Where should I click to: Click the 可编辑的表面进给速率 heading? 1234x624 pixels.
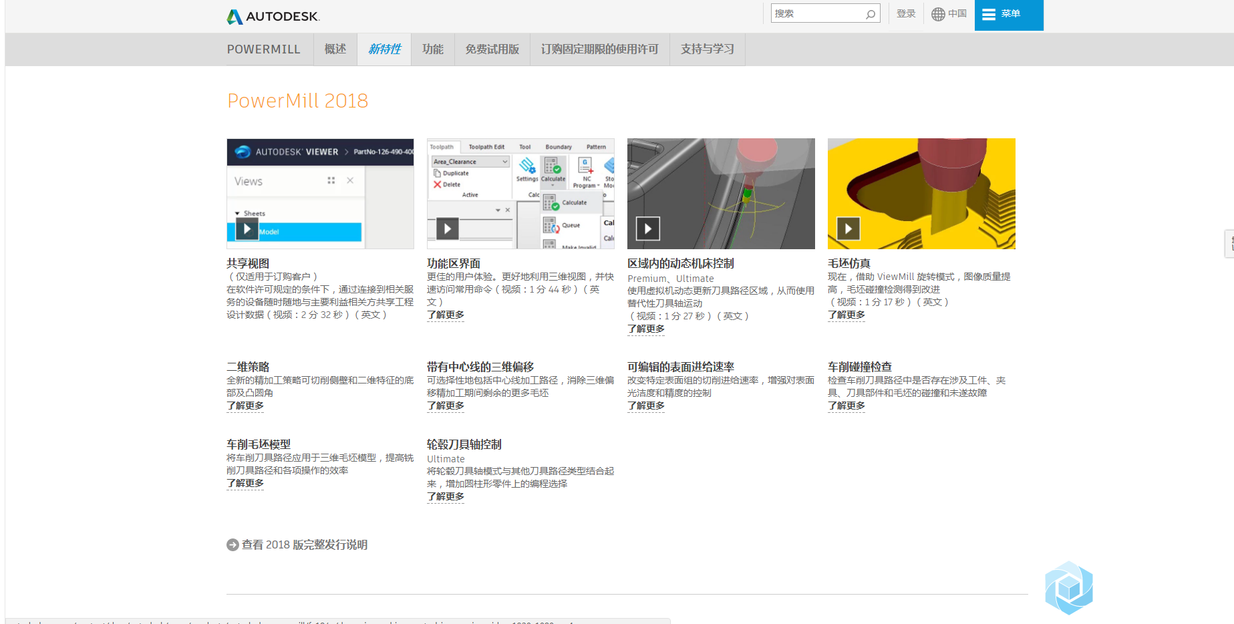point(681,367)
